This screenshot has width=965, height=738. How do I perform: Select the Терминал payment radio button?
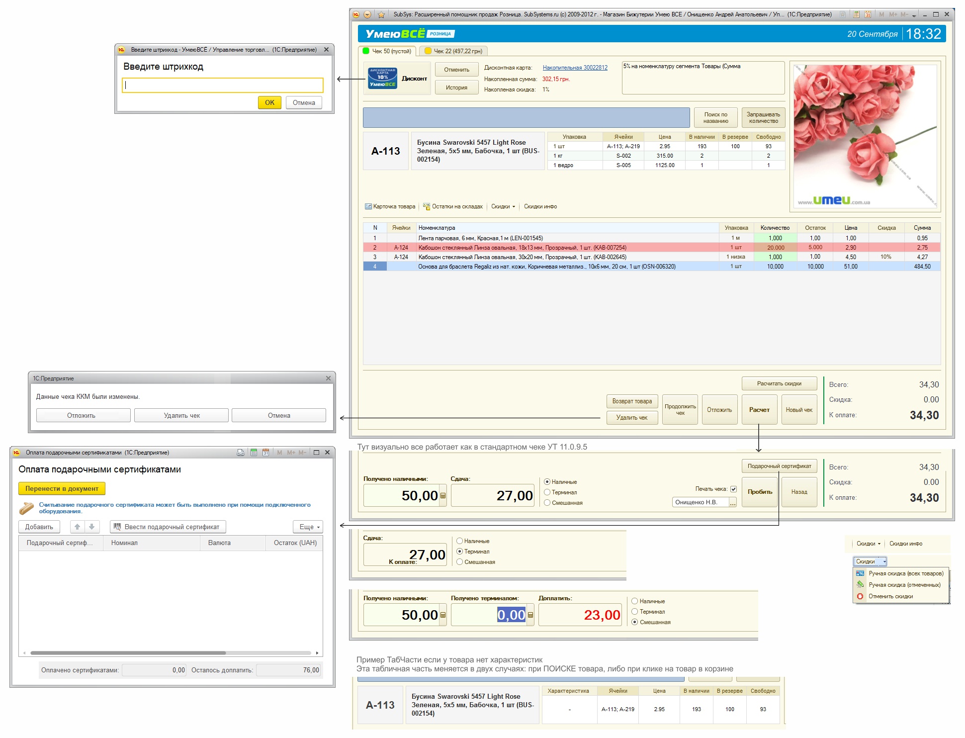pos(547,492)
